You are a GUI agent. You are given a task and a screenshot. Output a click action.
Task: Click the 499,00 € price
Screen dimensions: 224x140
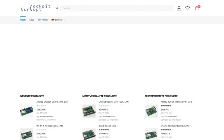165,134
